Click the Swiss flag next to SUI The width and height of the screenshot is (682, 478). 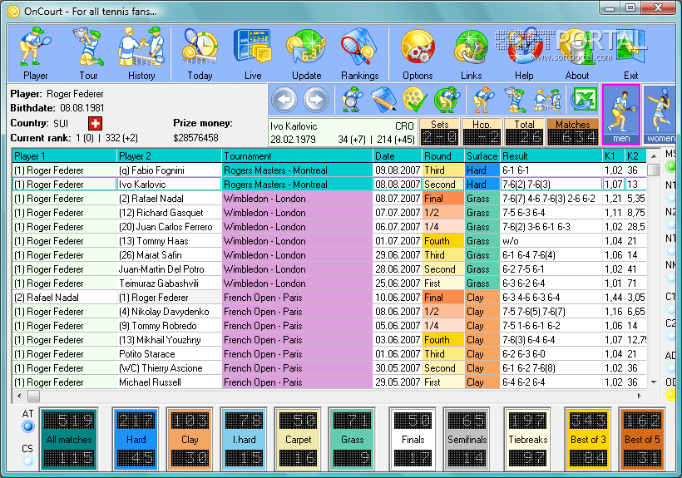point(95,123)
